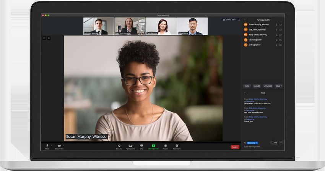This screenshot has width=325, height=171.
Task: Open the Participants panel button
Action: click(x=130, y=147)
